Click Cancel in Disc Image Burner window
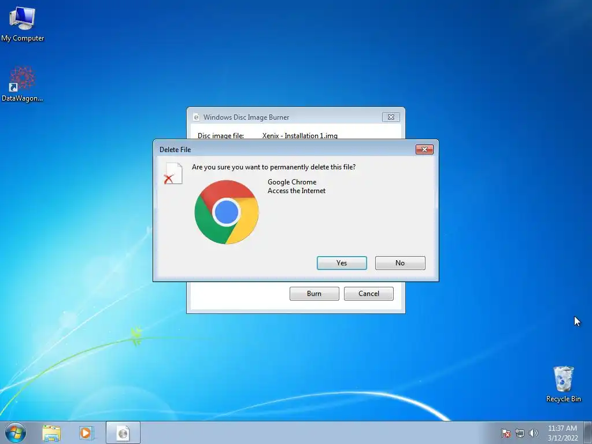 pos(368,293)
